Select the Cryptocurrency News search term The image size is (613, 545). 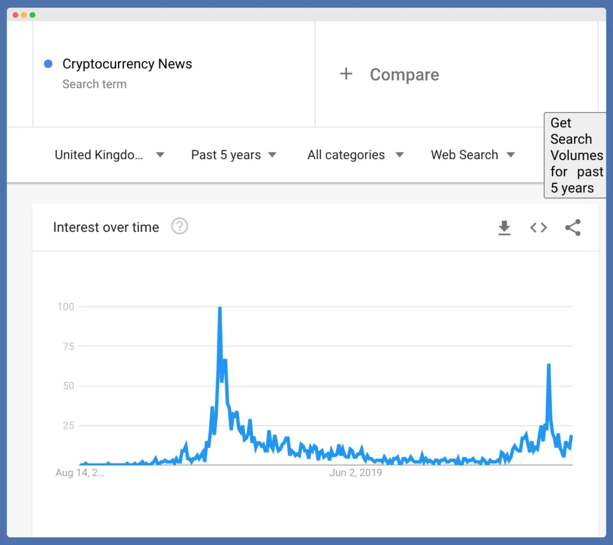coord(127,64)
